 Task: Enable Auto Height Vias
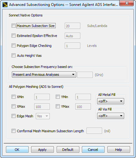[13, 56]
